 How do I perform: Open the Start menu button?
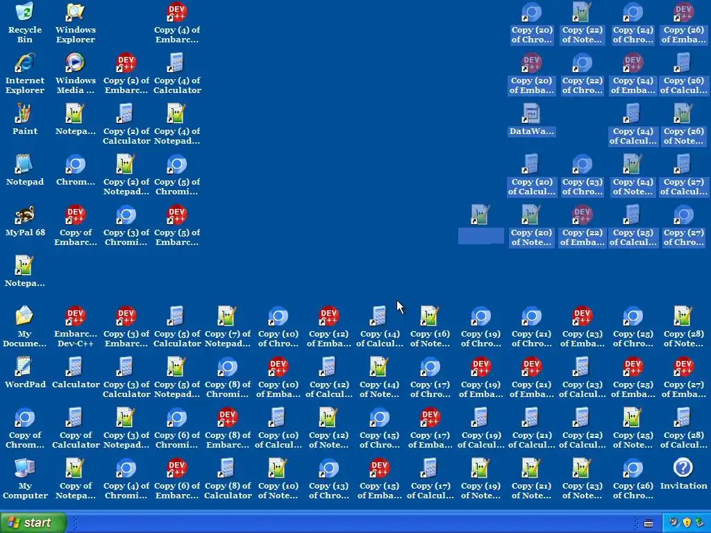pos(33,523)
